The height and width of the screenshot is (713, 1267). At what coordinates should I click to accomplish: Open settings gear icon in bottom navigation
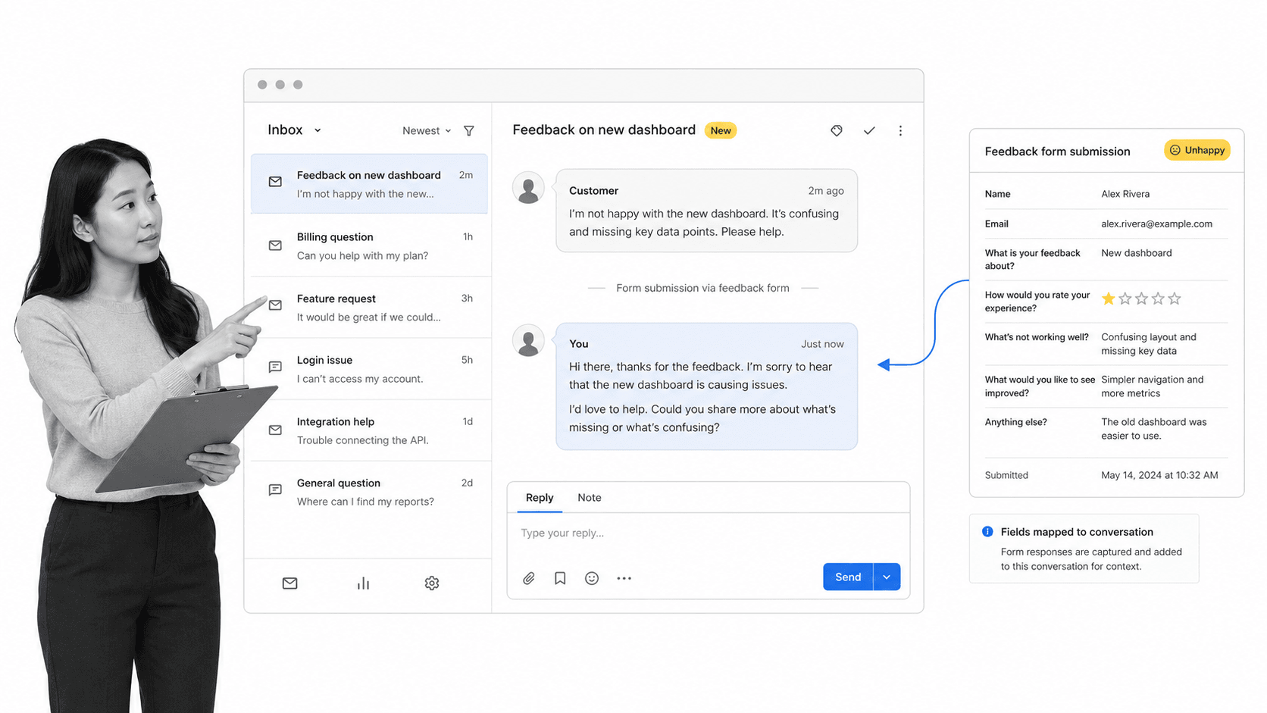(432, 583)
